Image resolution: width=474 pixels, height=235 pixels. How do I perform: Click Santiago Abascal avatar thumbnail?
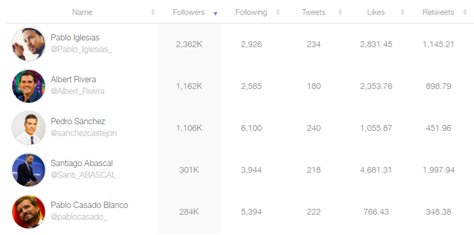[28, 169]
